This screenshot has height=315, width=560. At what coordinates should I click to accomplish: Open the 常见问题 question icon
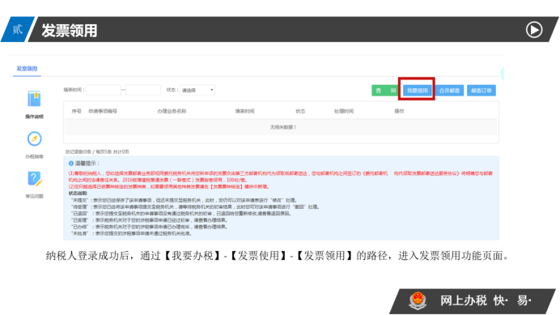(34, 178)
